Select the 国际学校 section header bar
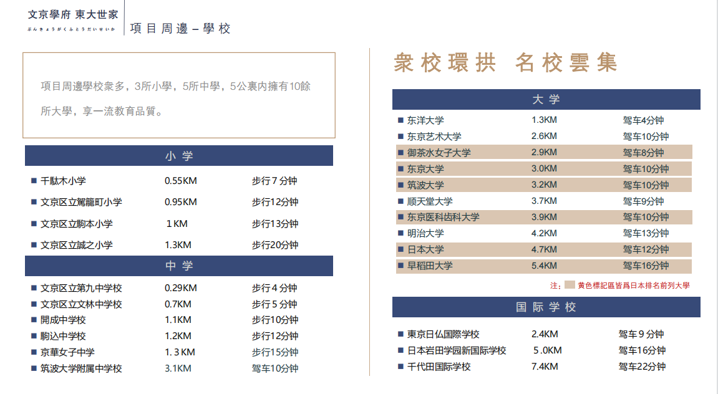 (x=546, y=307)
